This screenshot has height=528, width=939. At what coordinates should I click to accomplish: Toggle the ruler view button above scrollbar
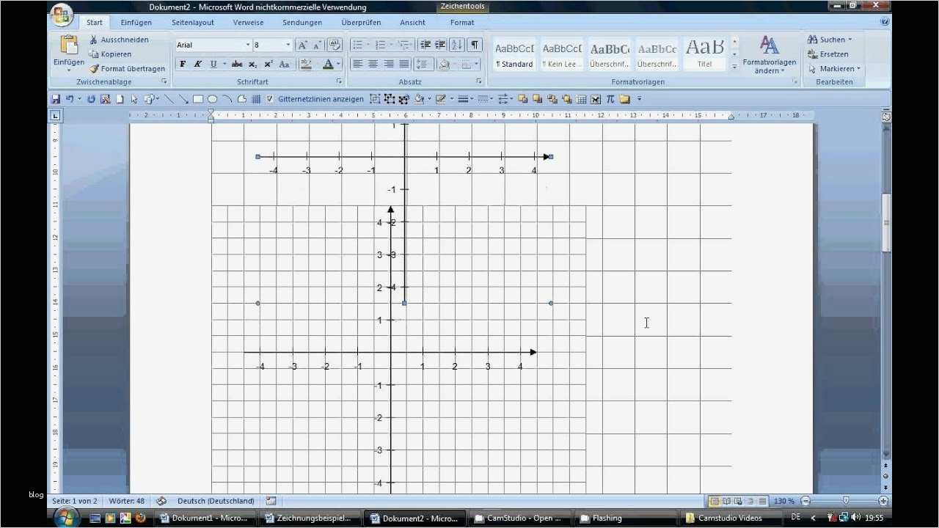[885, 116]
